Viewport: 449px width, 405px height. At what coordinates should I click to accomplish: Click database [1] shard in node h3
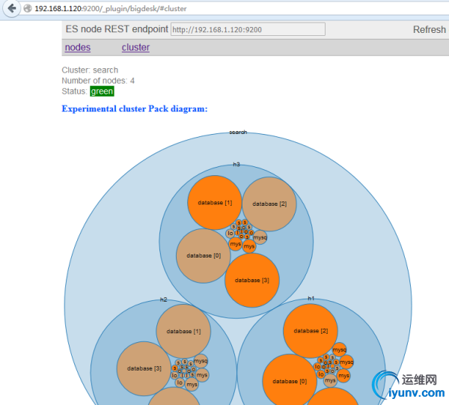click(x=215, y=202)
